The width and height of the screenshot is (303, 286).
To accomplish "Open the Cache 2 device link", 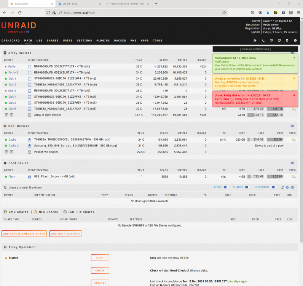I will 14,146.
